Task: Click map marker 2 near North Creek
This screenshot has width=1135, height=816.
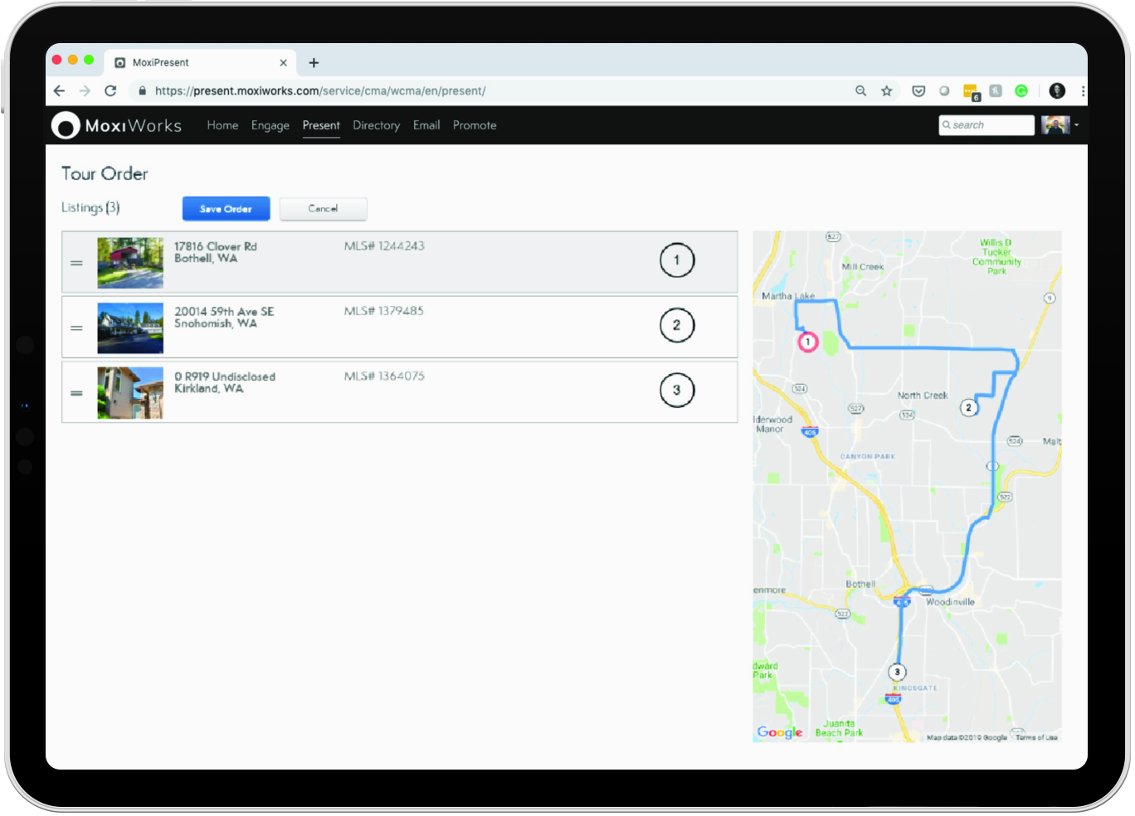Action: [968, 407]
